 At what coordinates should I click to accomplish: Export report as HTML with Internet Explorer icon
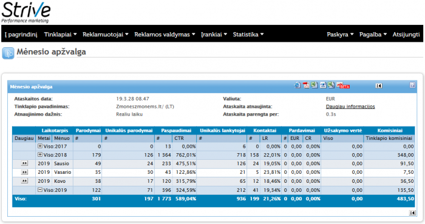[x=297, y=85]
